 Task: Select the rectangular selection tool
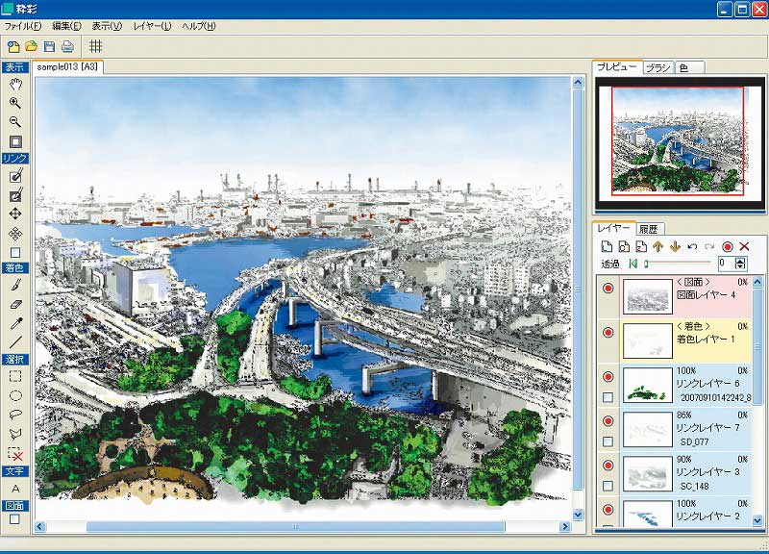tap(14, 376)
